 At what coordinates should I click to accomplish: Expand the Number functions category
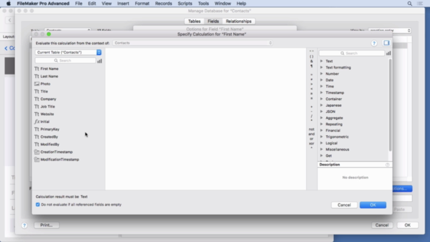click(x=321, y=73)
